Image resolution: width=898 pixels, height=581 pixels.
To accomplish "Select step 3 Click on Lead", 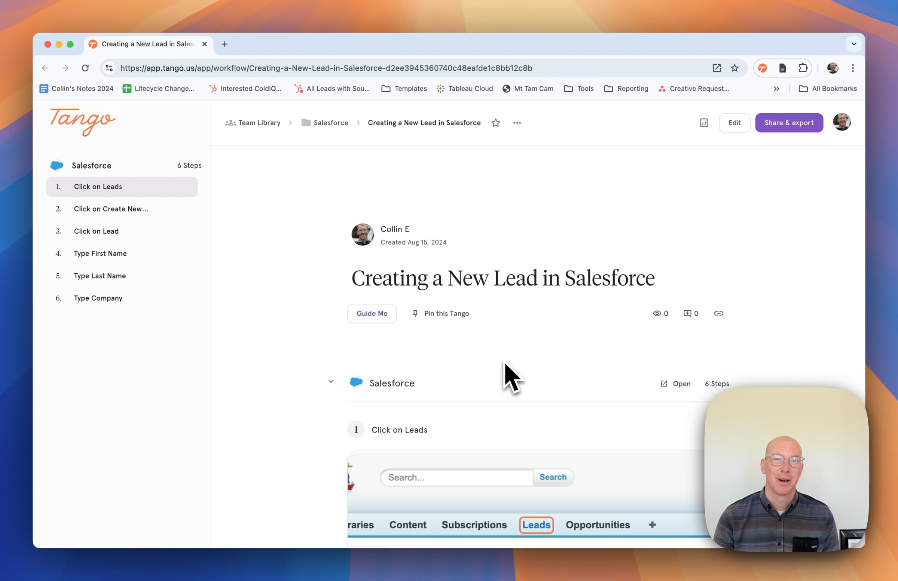I will coord(122,231).
